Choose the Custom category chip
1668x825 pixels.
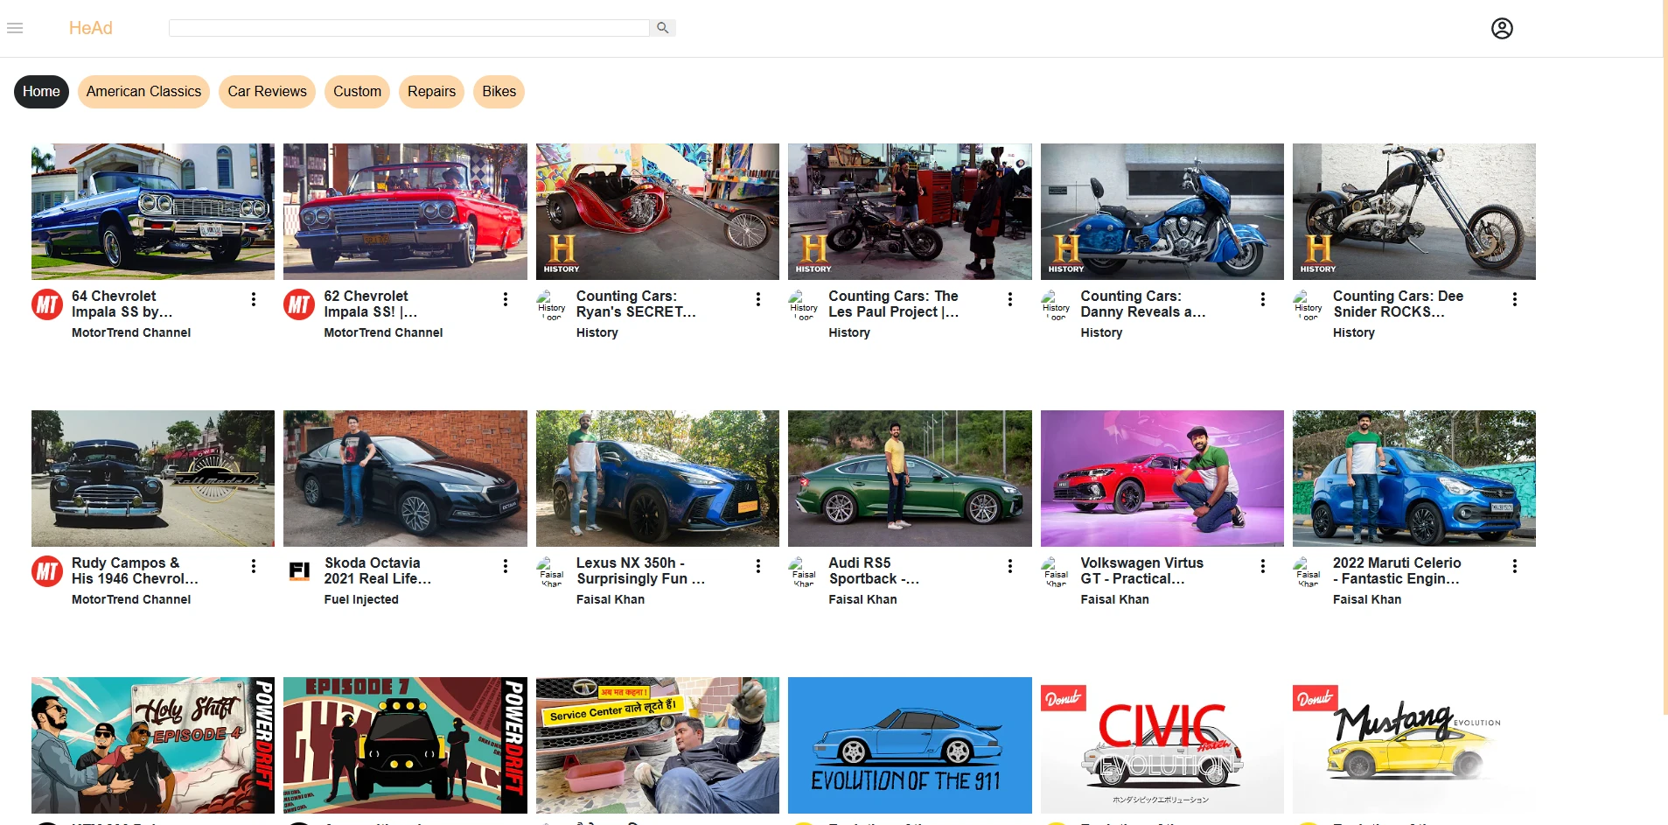pos(357,92)
